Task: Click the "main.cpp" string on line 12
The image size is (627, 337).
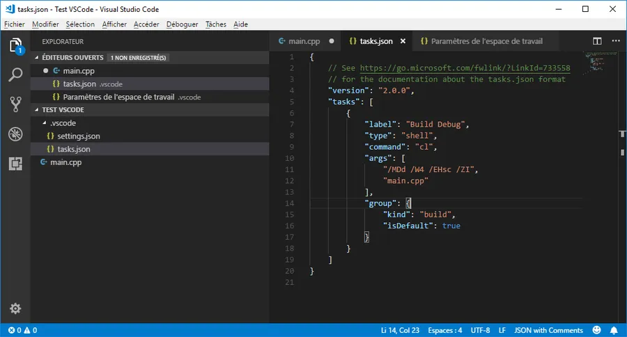Action: (x=405, y=181)
